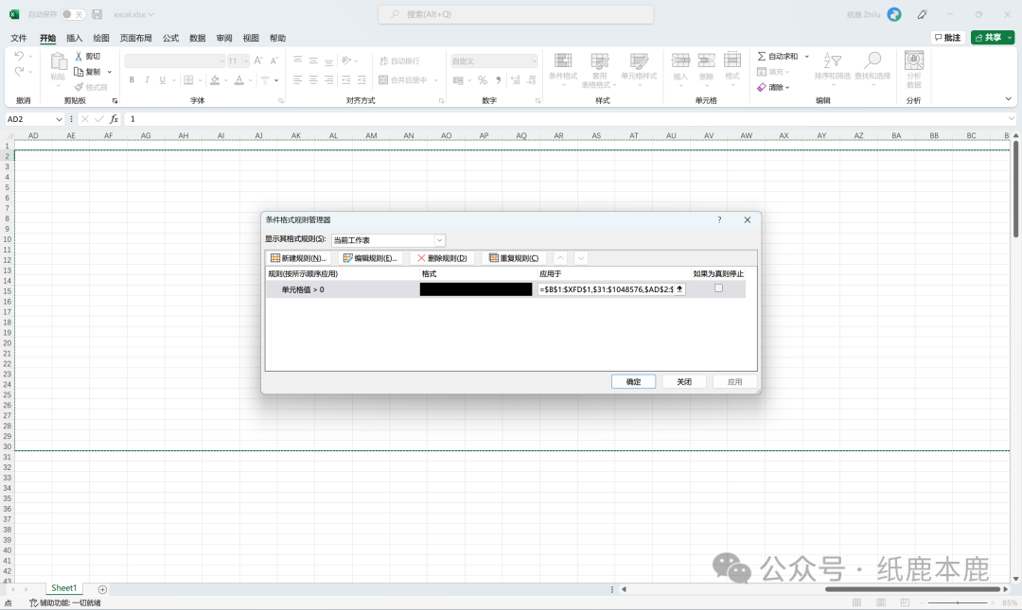The height and width of the screenshot is (610, 1022).
Task: Click the Close (关闭) dialog button
Action: coord(683,382)
